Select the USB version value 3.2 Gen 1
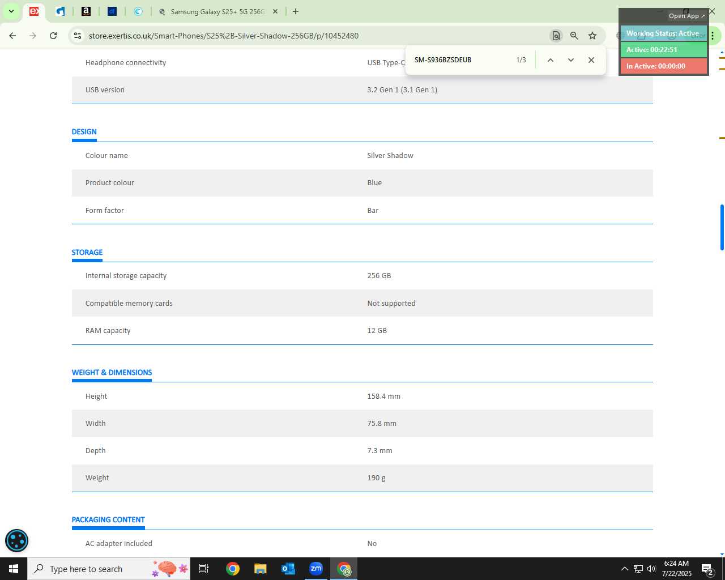This screenshot has height=580, width=725. coord(402,90)
